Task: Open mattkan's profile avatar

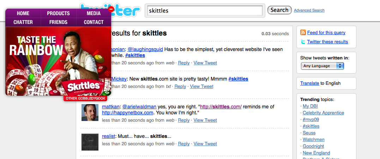Action: (90, 113)
